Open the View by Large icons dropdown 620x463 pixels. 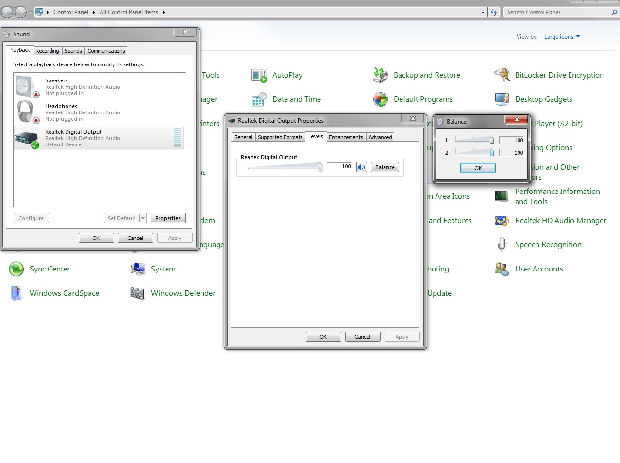562,37
